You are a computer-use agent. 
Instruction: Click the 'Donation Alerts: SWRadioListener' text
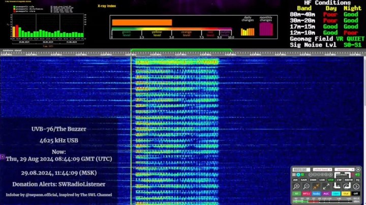click(59, 184)
